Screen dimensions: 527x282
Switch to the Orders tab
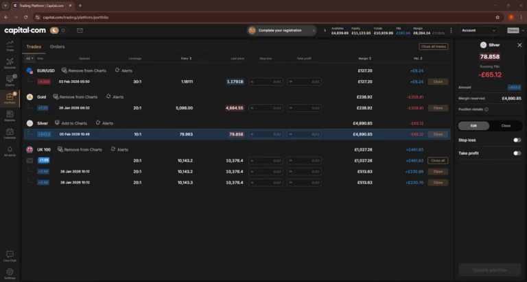(57, 47)
